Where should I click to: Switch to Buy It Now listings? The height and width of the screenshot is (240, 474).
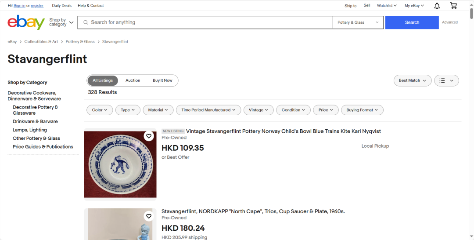click(x=162, y=80)
